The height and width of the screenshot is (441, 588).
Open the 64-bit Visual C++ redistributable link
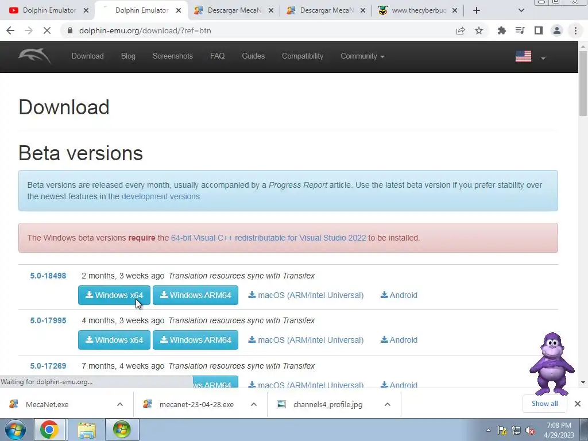[x=268, y=238]
